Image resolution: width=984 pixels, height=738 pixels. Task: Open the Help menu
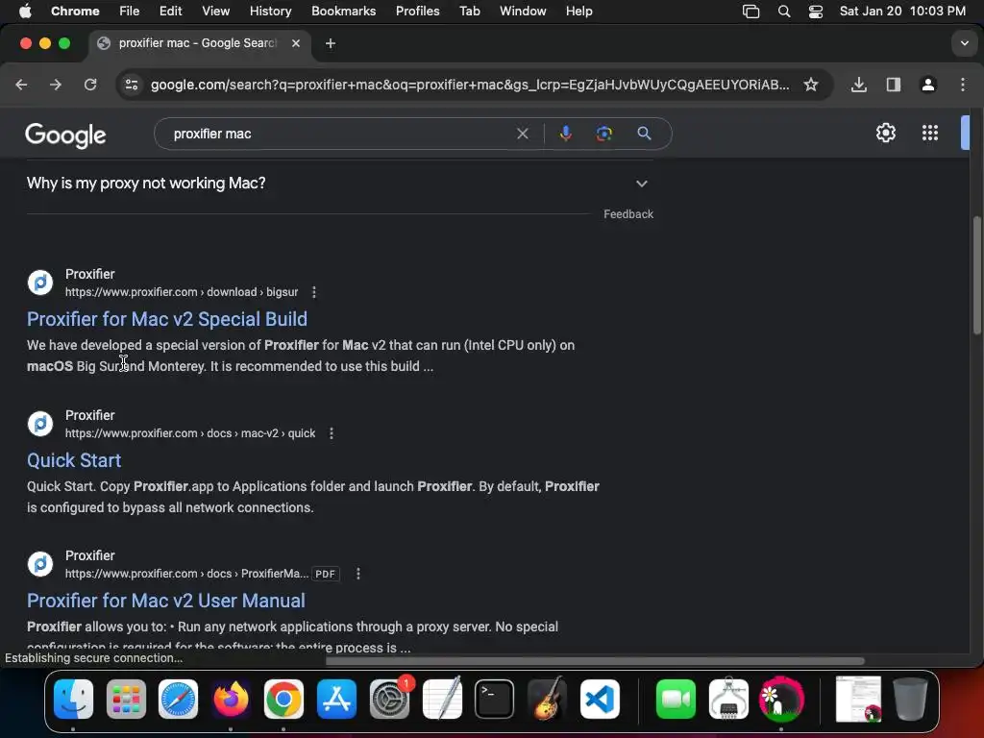(x=578, y=12)
